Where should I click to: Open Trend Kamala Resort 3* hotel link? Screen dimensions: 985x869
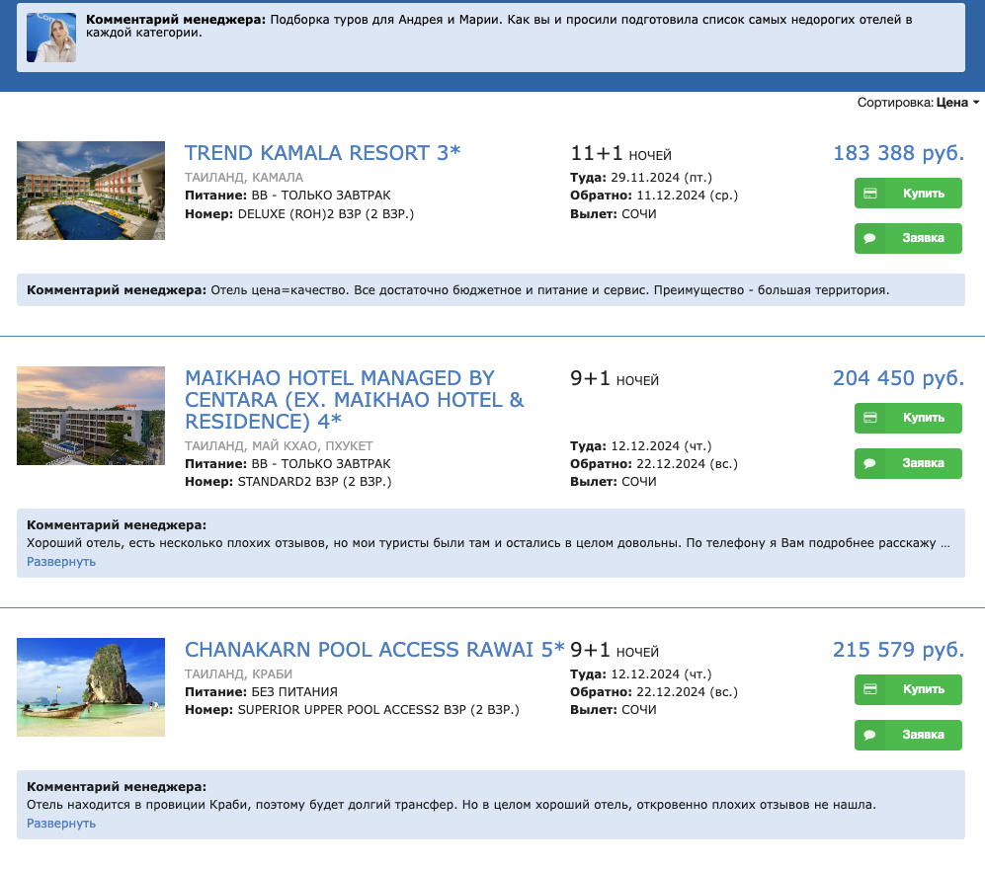322,153
